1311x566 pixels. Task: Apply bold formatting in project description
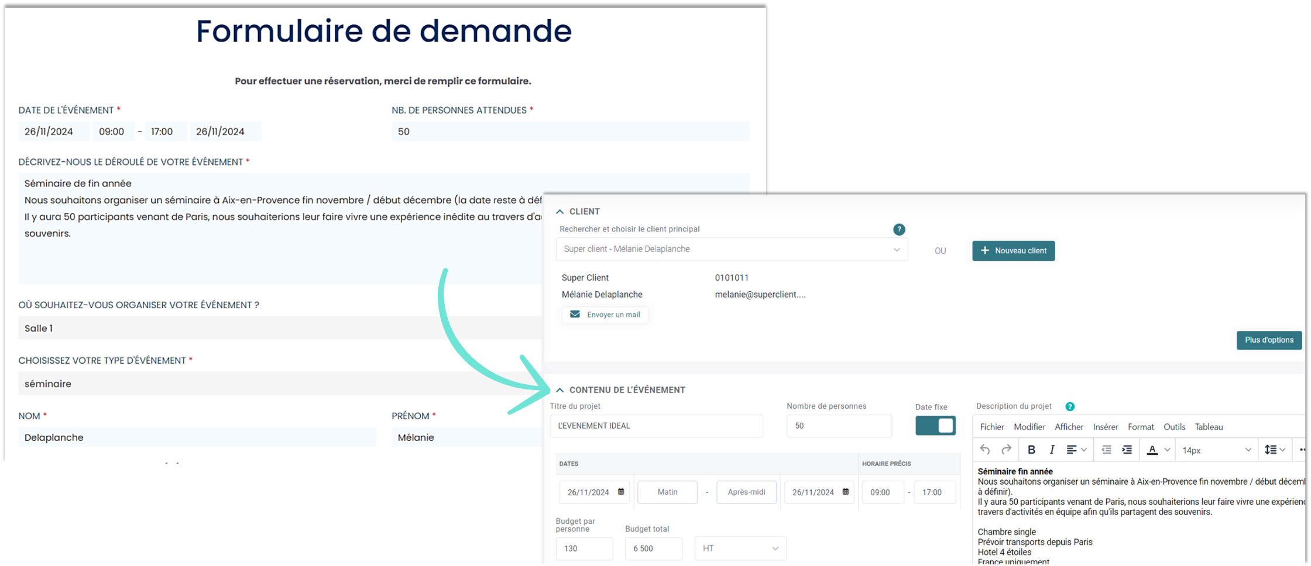1031,450
